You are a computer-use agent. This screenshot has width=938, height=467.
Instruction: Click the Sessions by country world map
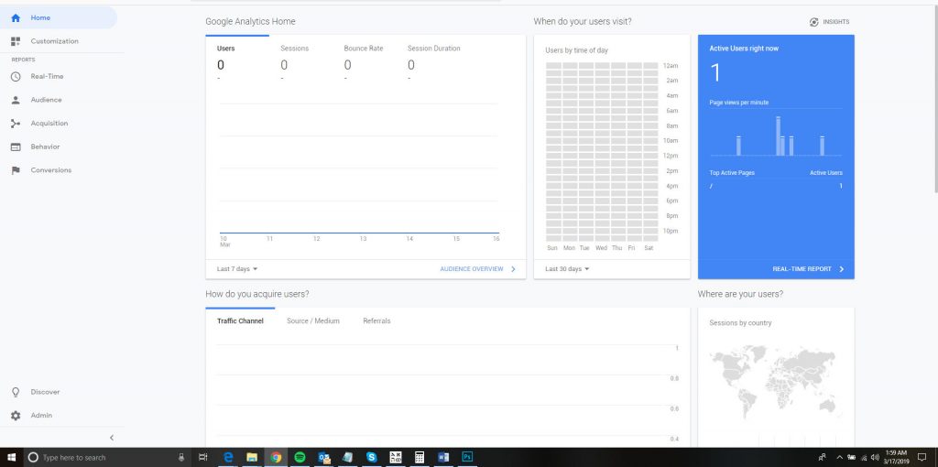coord(775,383)
